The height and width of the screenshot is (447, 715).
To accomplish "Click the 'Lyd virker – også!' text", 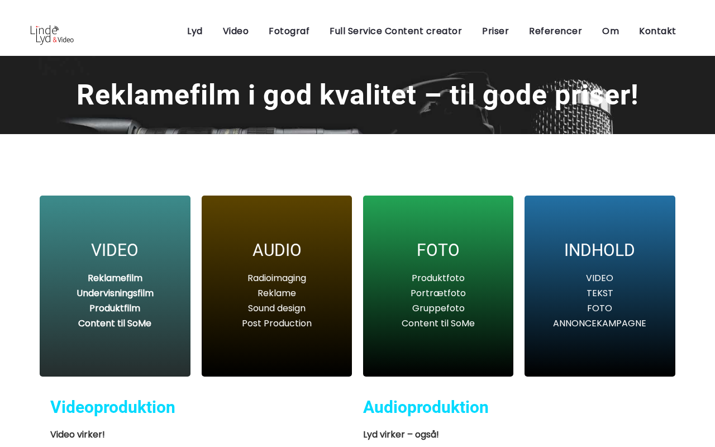I will tap(401, 435).
